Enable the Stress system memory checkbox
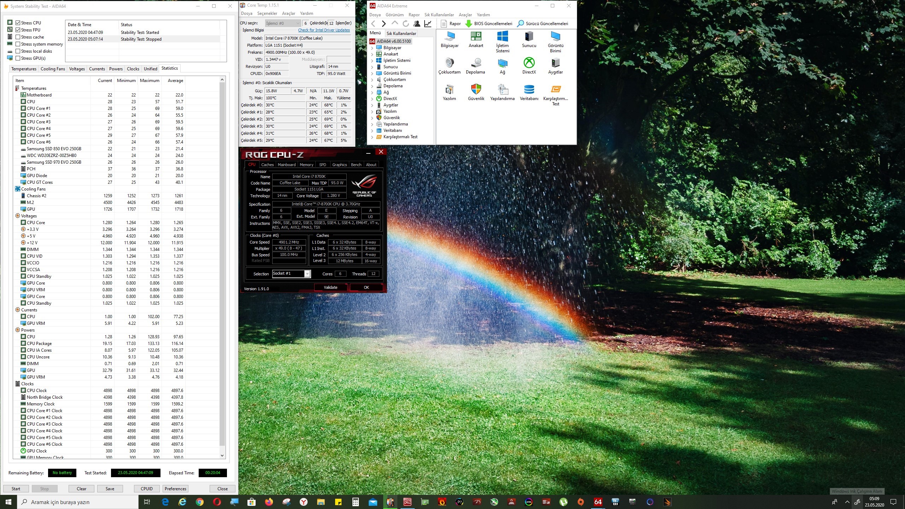The image size is (905, 509). [18, 44]
